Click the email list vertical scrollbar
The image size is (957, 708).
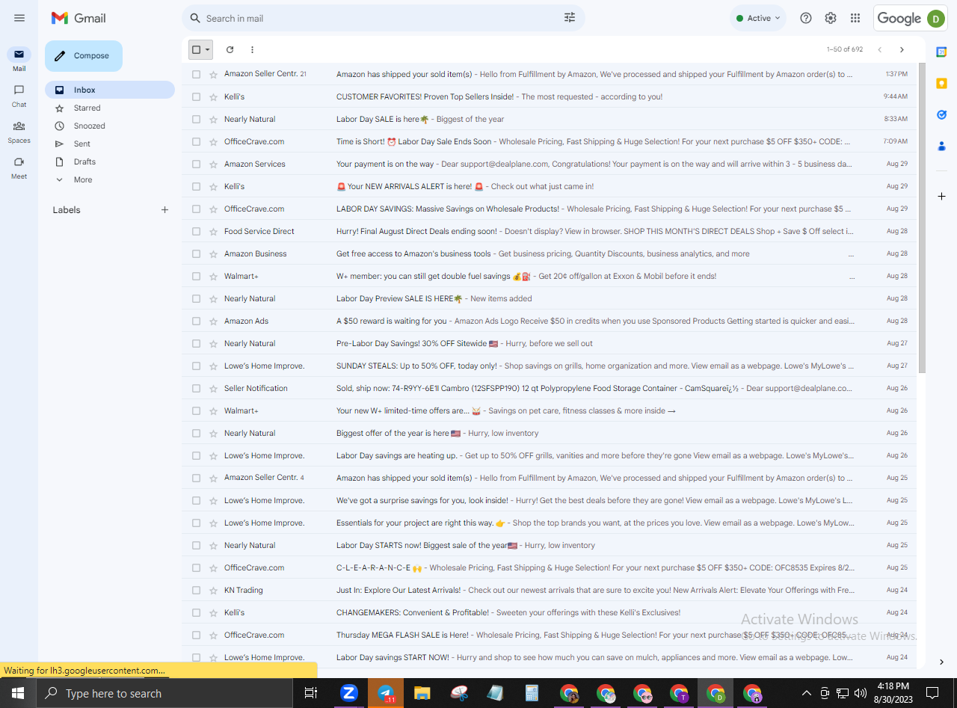coord(922,218)
